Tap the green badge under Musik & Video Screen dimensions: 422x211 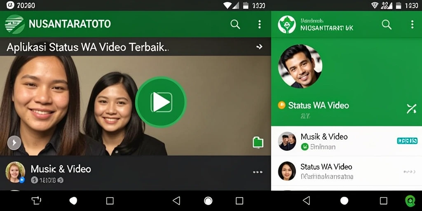(x=305, y=147)
